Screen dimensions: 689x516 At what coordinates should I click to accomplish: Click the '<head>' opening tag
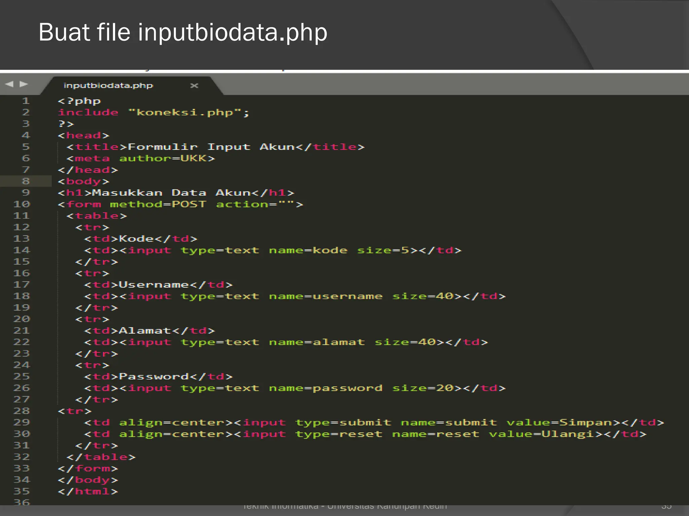click(x=84, y=135)
